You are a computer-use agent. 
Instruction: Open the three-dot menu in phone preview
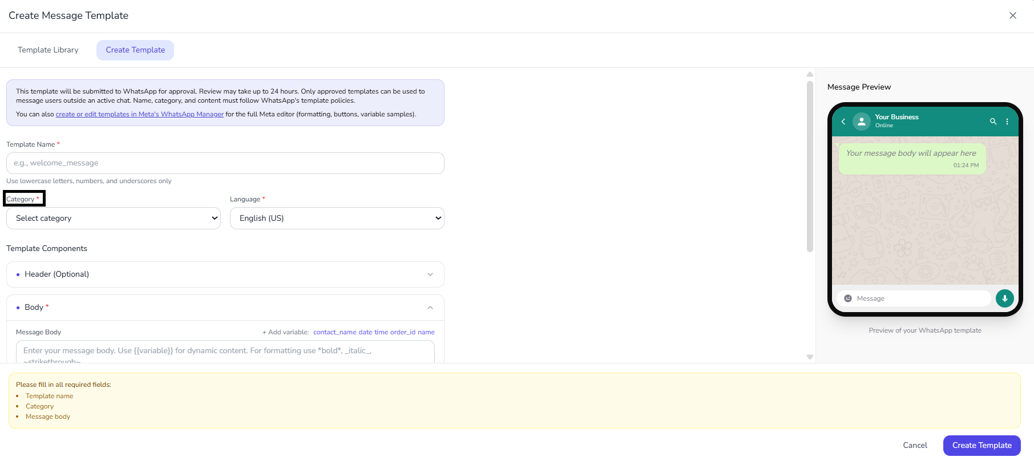click(x=1007, y=122)
